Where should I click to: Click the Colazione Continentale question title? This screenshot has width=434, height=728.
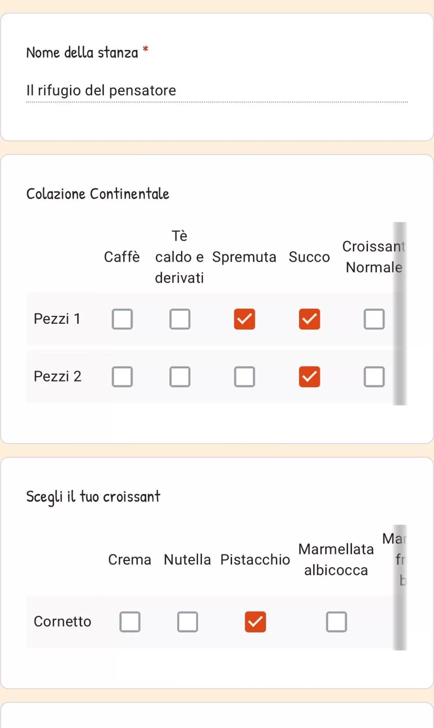pos(98,194)
